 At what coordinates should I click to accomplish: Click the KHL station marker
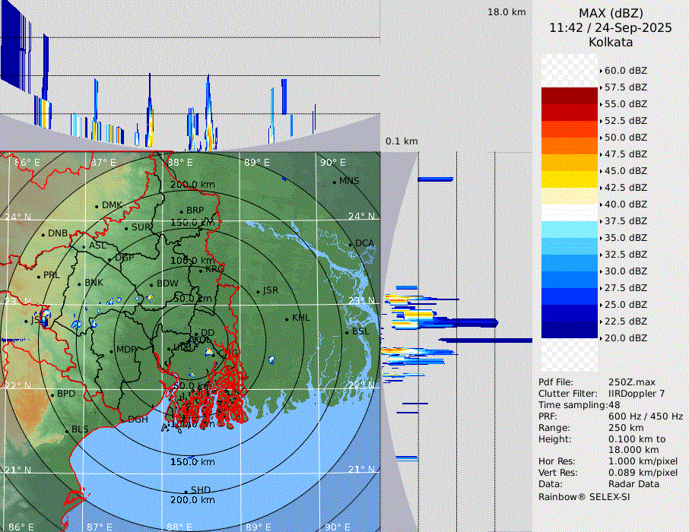[x=287, y=318]
